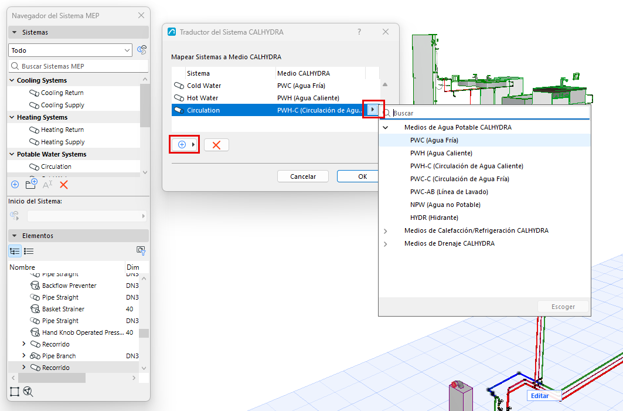Open medium picker arrow for Circulation row
This screenshot has width=623, height=411.
coord(373,109)
